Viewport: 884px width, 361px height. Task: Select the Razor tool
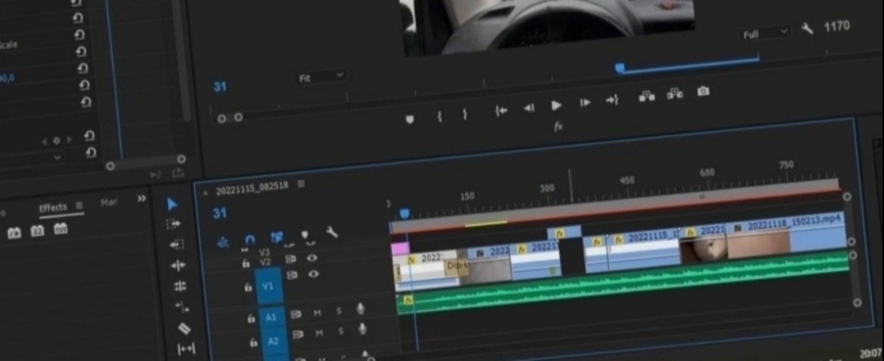[184, 328]
